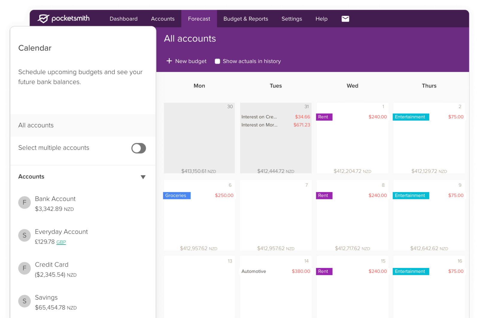Enable the Show actuals in history checkbox

[218, 61]
